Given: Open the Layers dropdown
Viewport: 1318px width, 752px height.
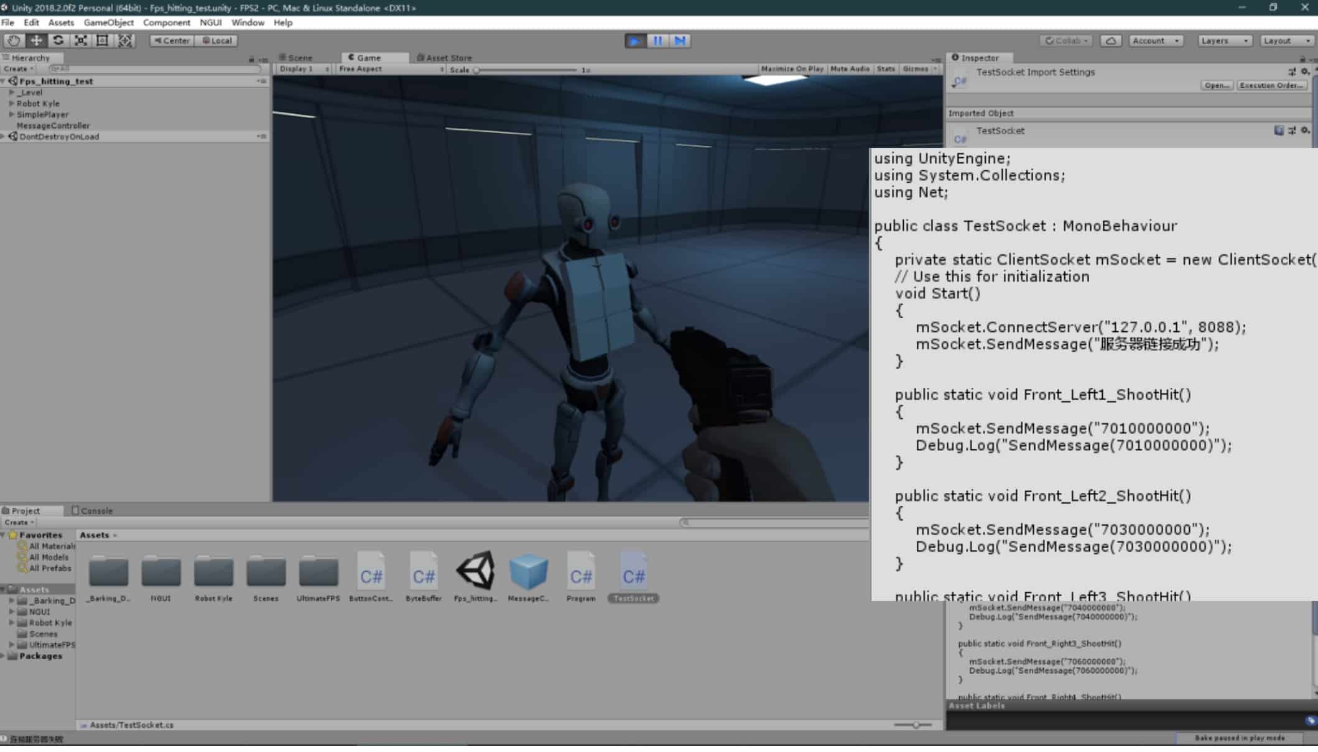Looking at the screenshot, I should coord(1225,40).
